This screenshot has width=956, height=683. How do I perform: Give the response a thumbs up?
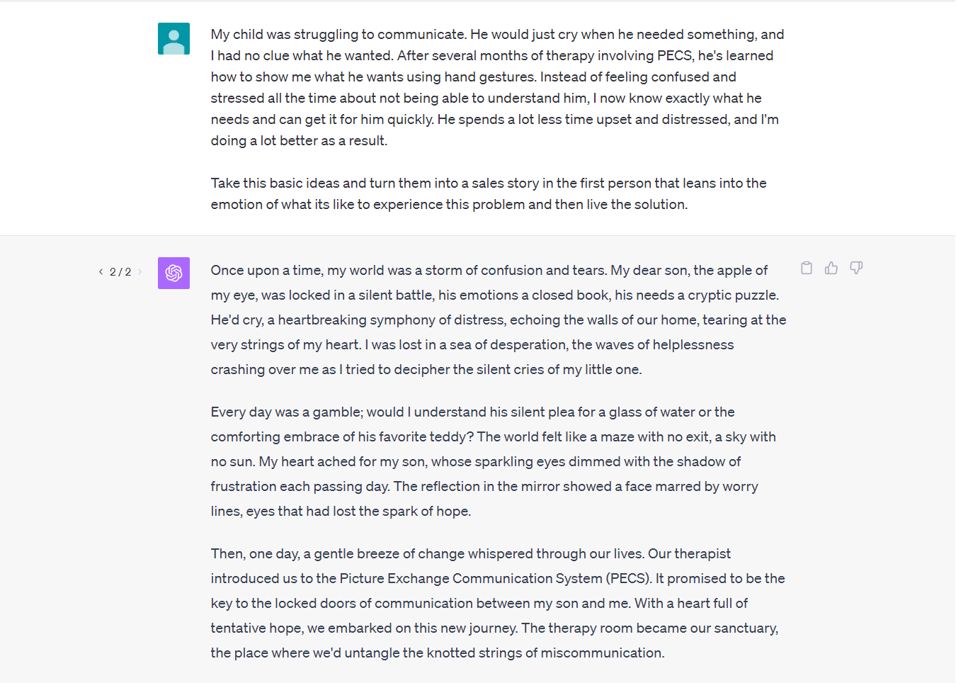pos(831,268)
